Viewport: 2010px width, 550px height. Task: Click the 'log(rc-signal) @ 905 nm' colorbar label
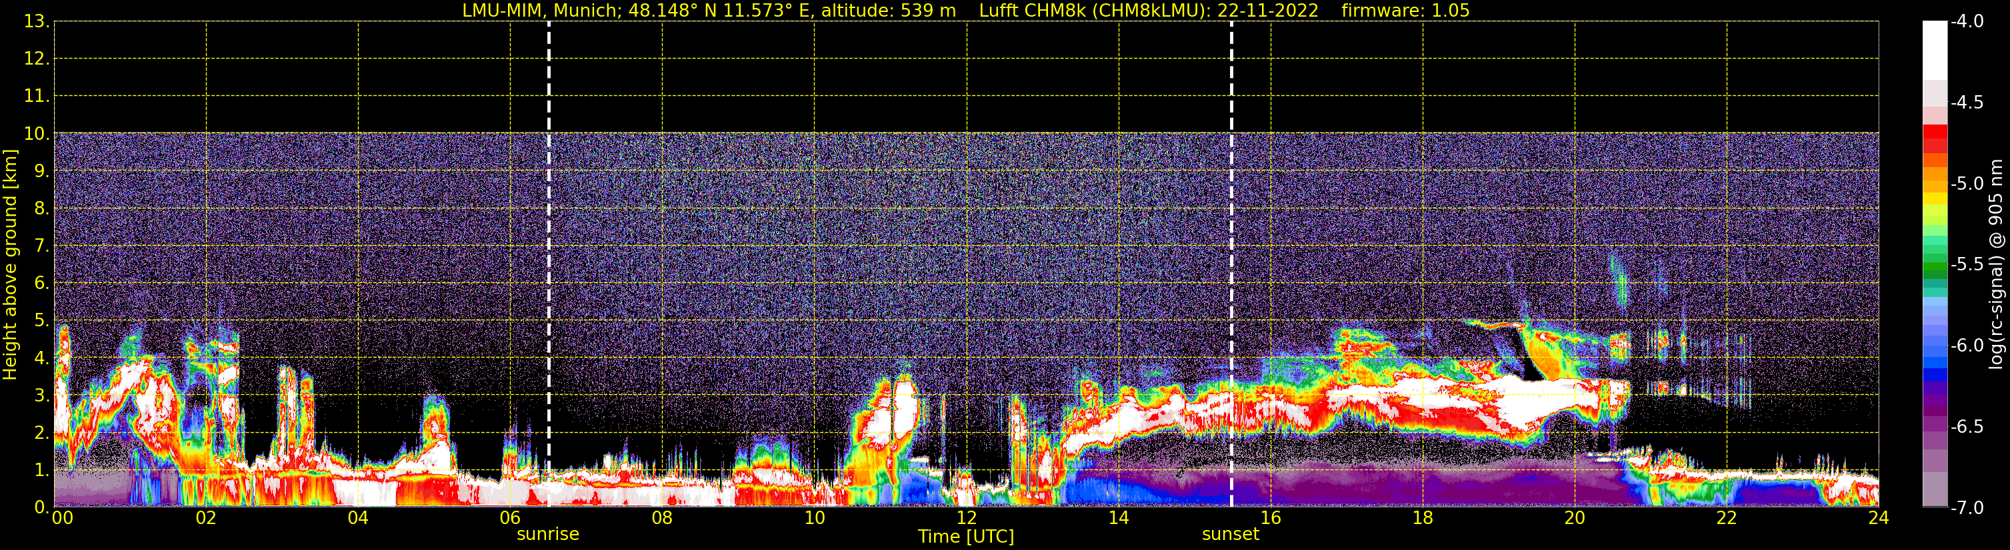pos(1996,265)
